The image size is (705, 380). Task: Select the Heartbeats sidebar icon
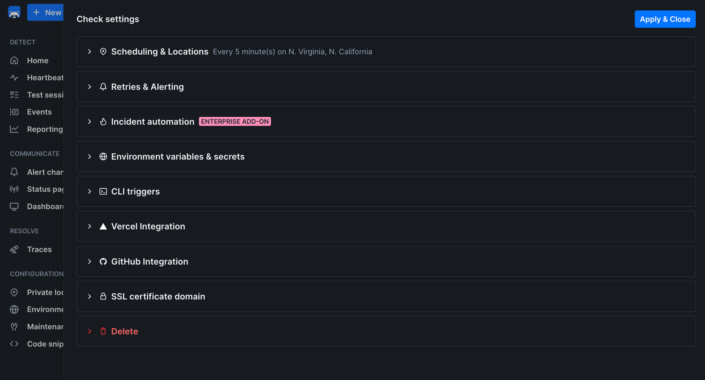(14, 77)
